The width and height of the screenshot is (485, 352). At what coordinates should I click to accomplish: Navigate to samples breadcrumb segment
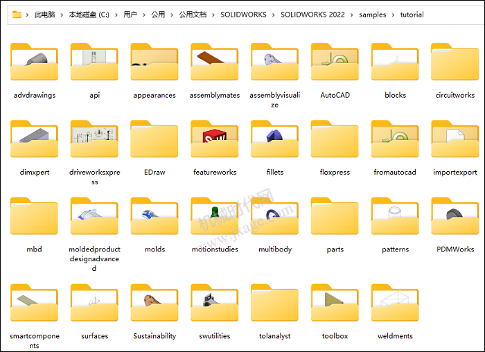click(x=373, y=15)
